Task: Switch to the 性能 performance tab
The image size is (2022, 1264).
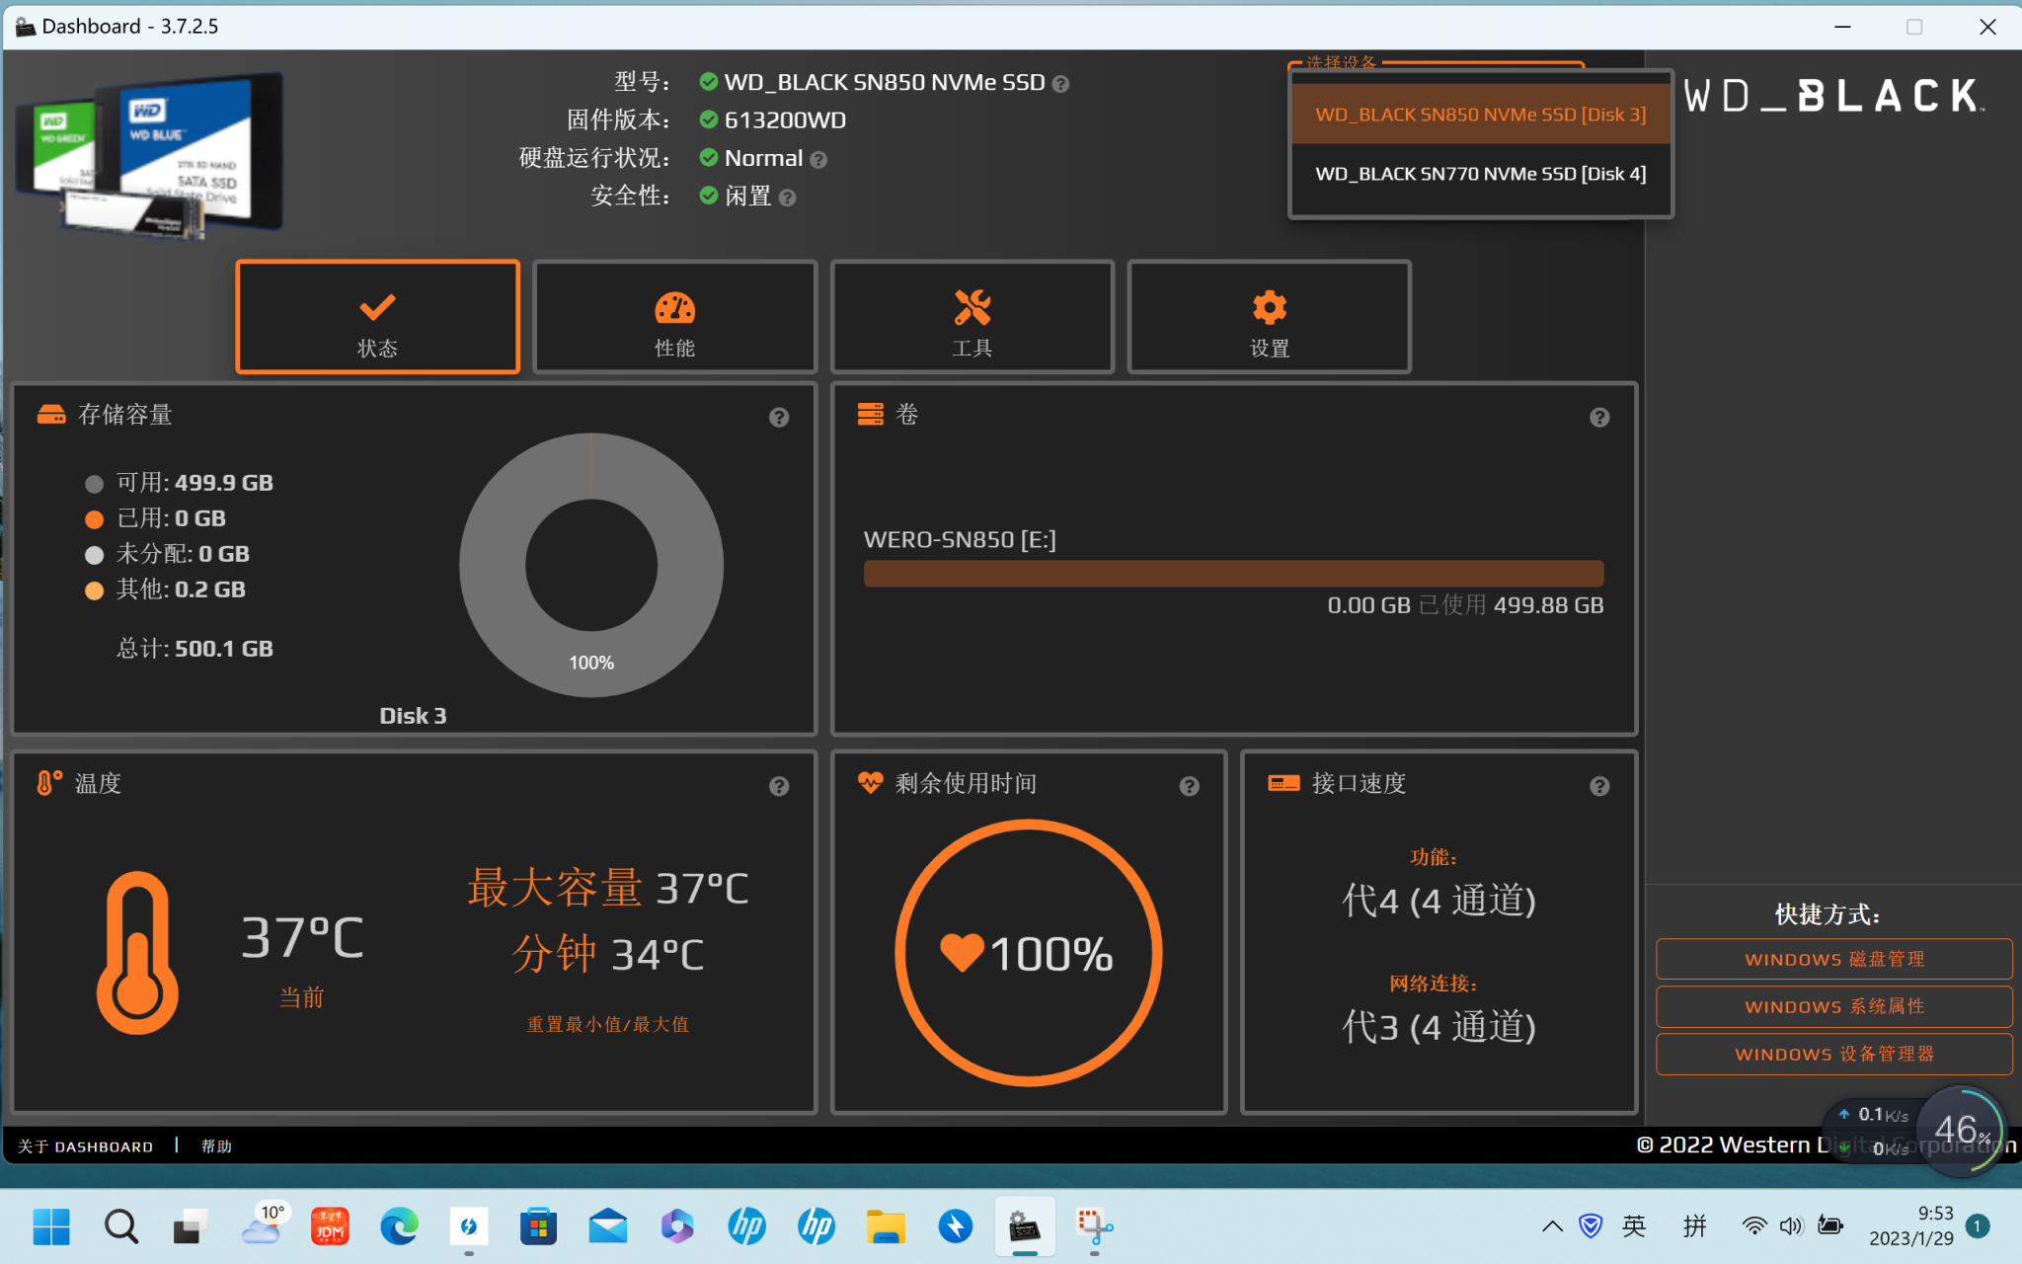Action: pyautogui.click(x=675, y=318)
